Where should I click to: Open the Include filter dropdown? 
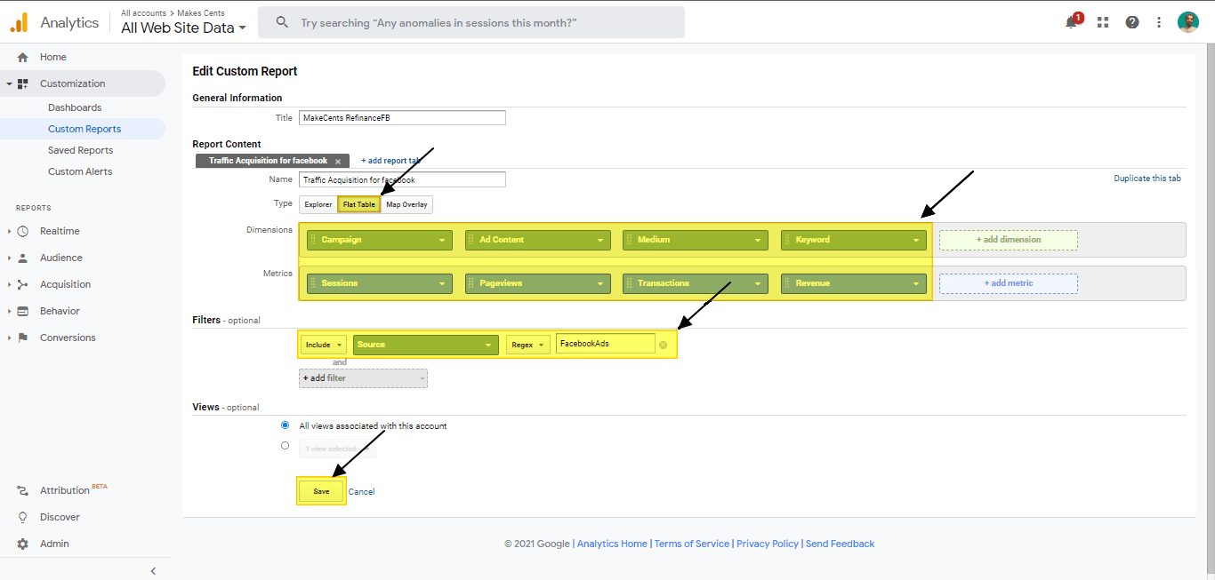pyautogui.click(x=324, y=345)
